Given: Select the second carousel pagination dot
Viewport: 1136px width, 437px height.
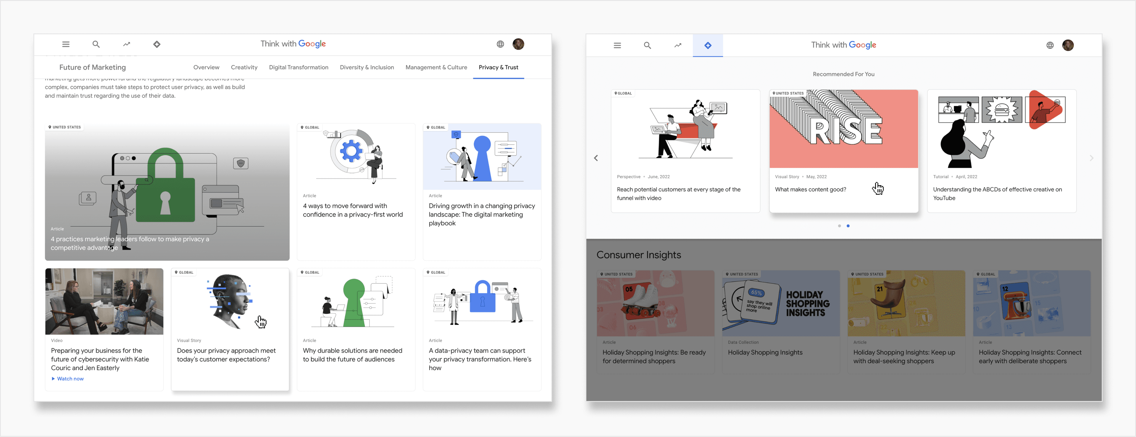Looking at the screenshot, I should 848,226.
